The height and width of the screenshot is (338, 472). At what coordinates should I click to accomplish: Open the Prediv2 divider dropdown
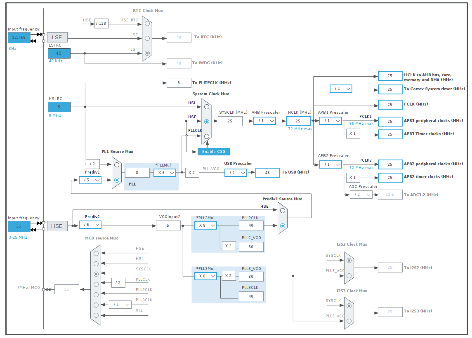[90, 225]
